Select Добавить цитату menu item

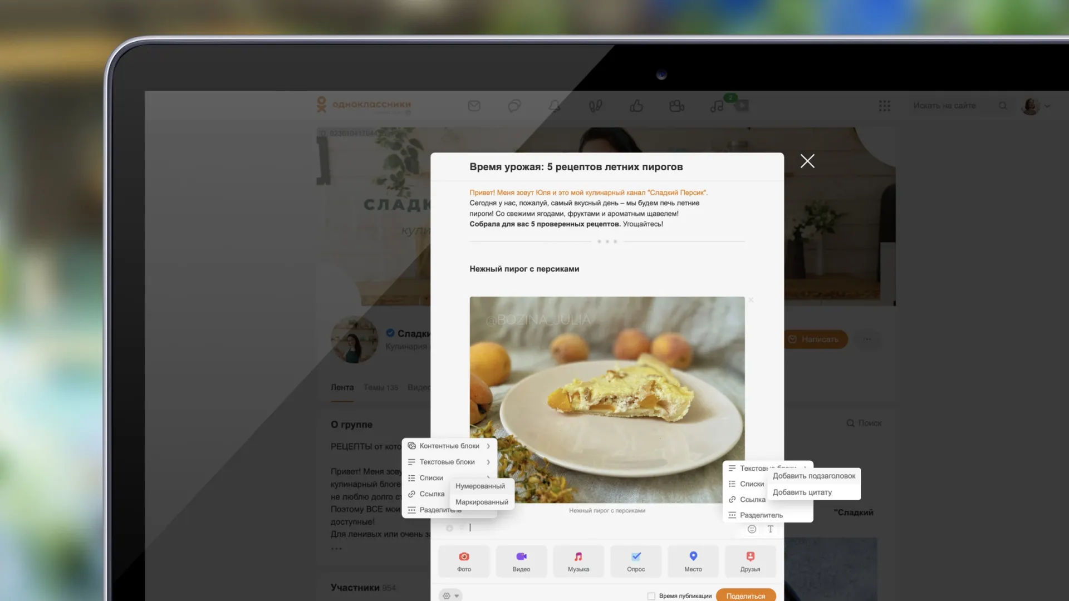(x=802, y=492)
